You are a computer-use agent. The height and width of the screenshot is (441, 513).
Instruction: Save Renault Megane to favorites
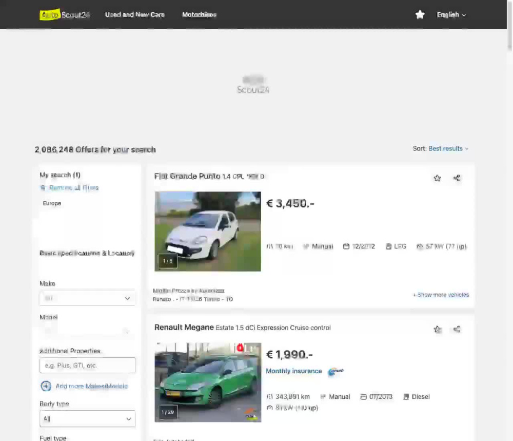click(438, 330)
